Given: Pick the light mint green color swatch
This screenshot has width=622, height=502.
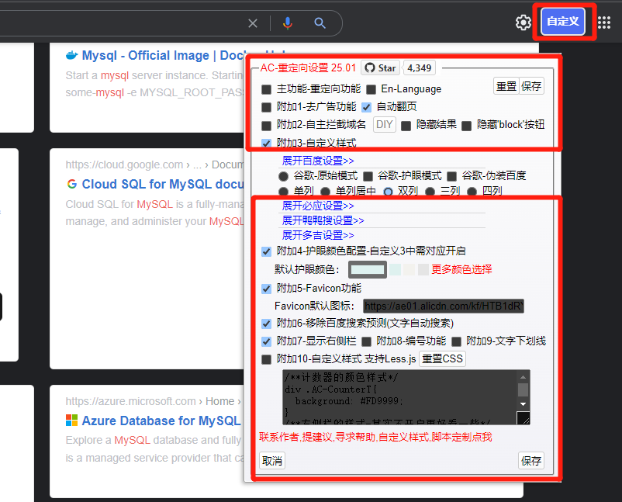Looking at the screenshot, I should tap(395, 269).
